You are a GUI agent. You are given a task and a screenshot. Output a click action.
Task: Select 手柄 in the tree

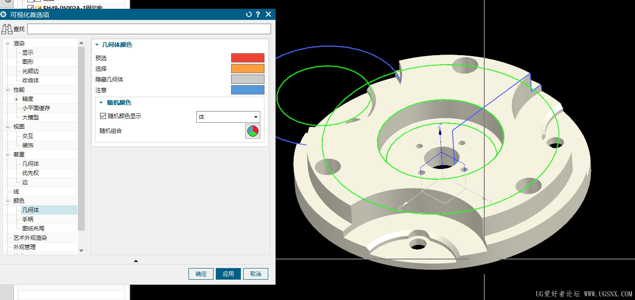point(28,219)
